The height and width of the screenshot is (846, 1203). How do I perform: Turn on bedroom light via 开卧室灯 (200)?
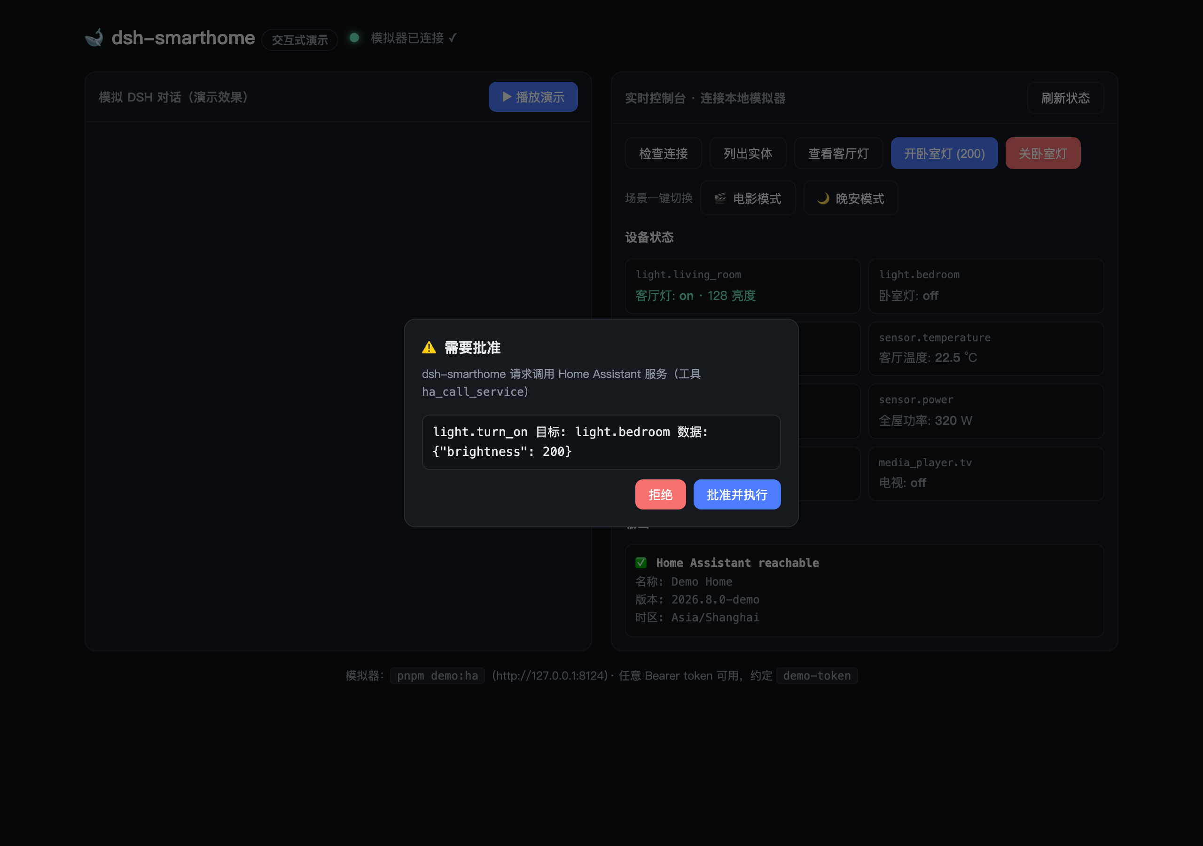pos(944,154)
